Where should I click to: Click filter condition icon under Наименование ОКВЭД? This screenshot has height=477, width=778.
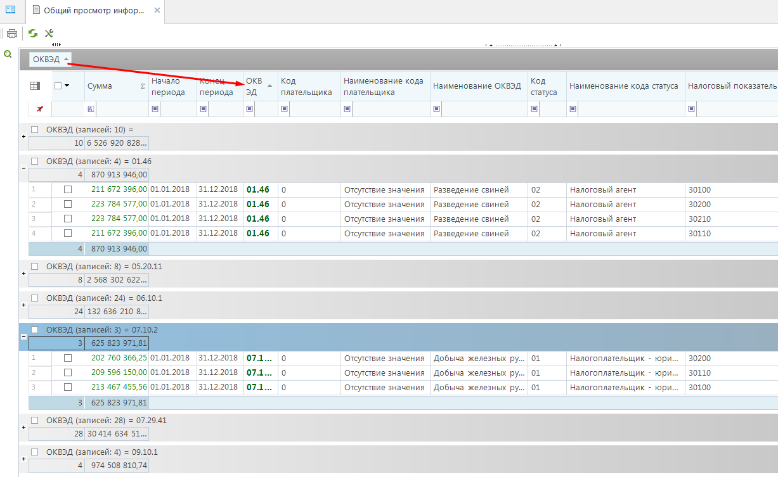[436, 109]
